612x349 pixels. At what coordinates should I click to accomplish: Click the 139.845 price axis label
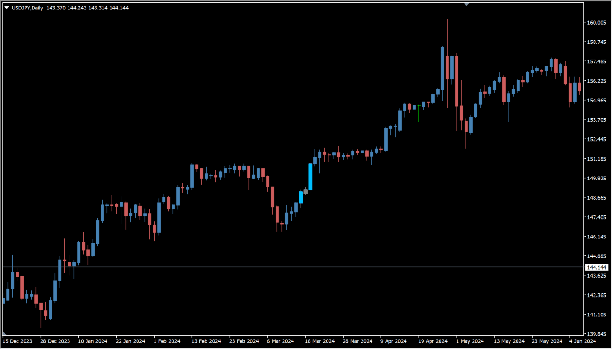[x=596, y=334]
